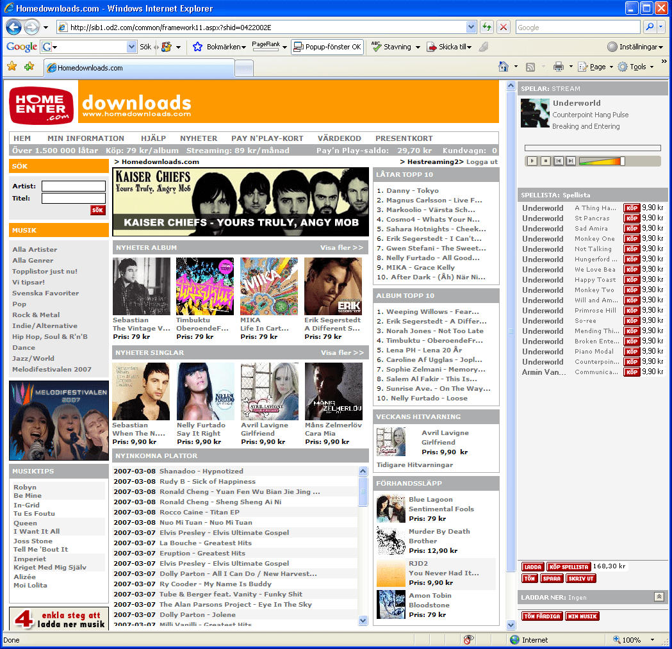Click the Refresh page icon
672x649 pixels.
[486, 28]
